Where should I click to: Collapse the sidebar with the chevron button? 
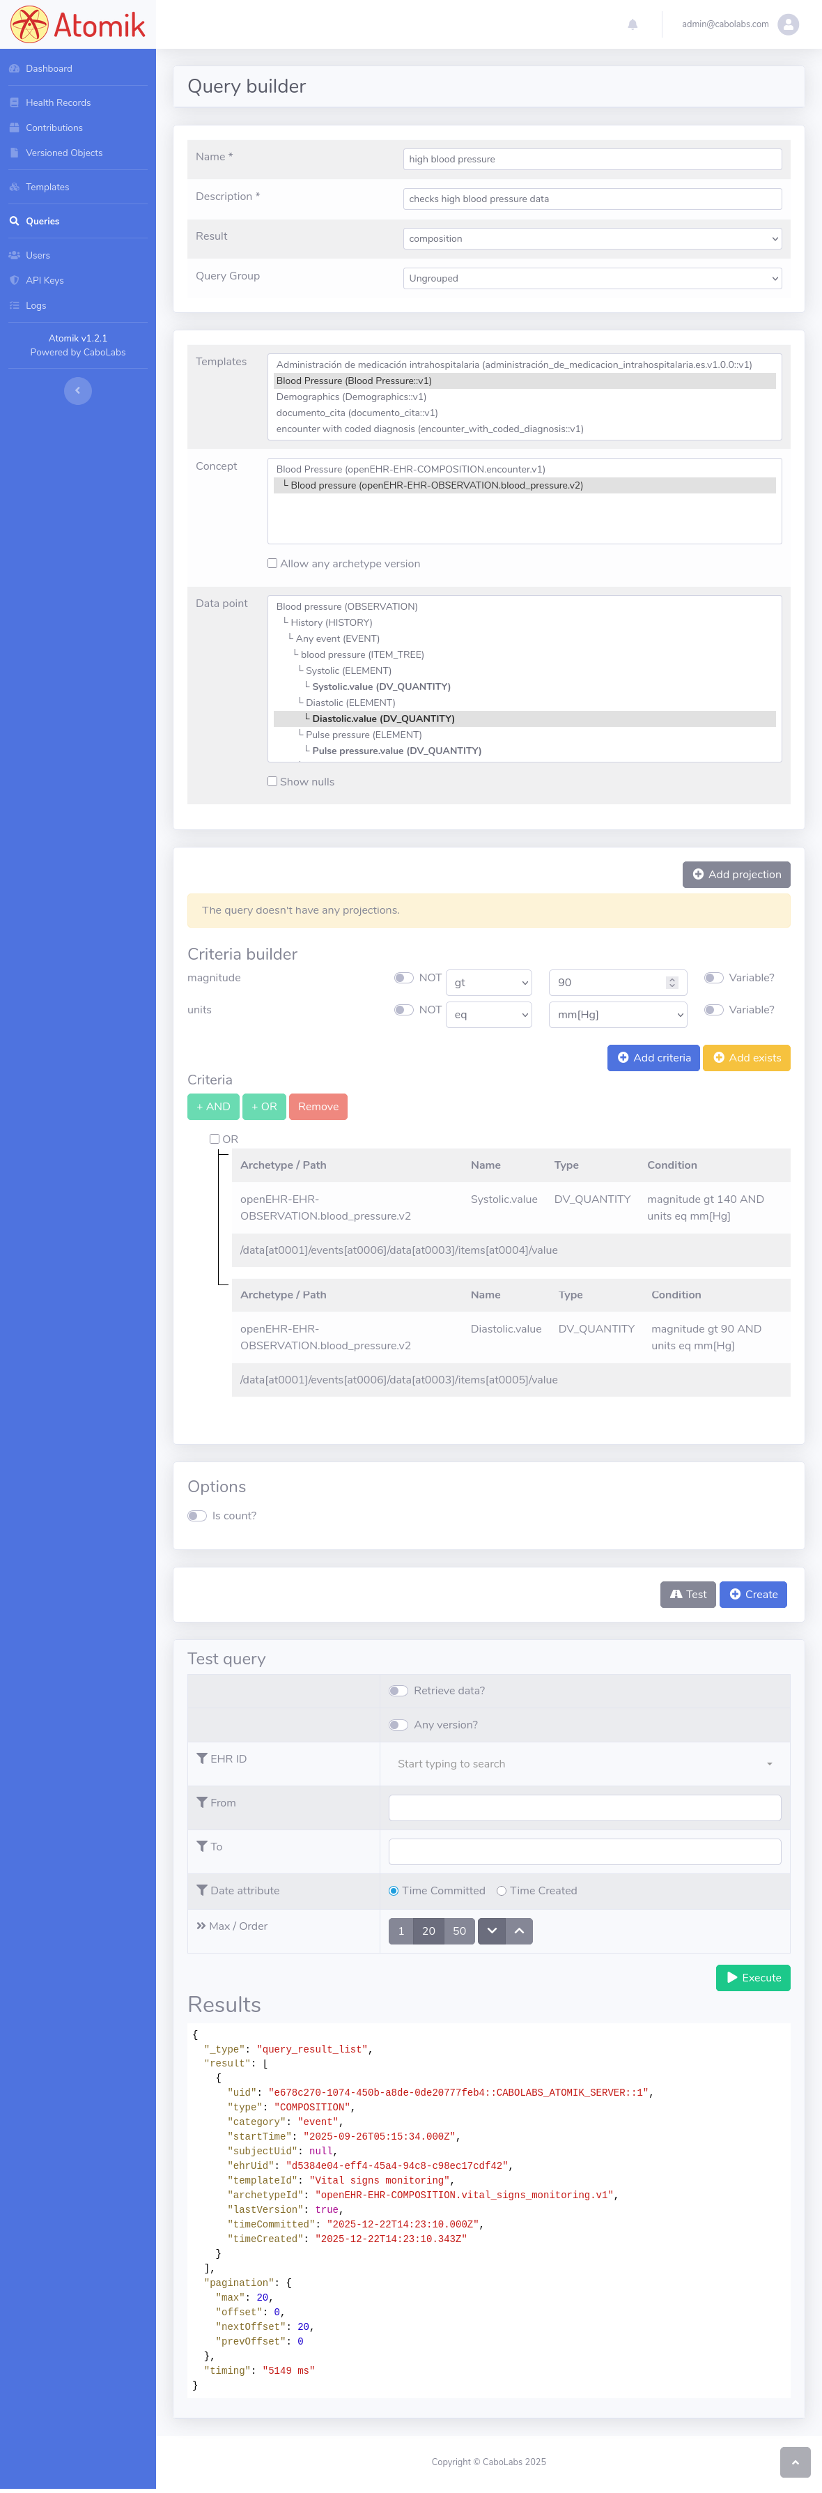77,391
